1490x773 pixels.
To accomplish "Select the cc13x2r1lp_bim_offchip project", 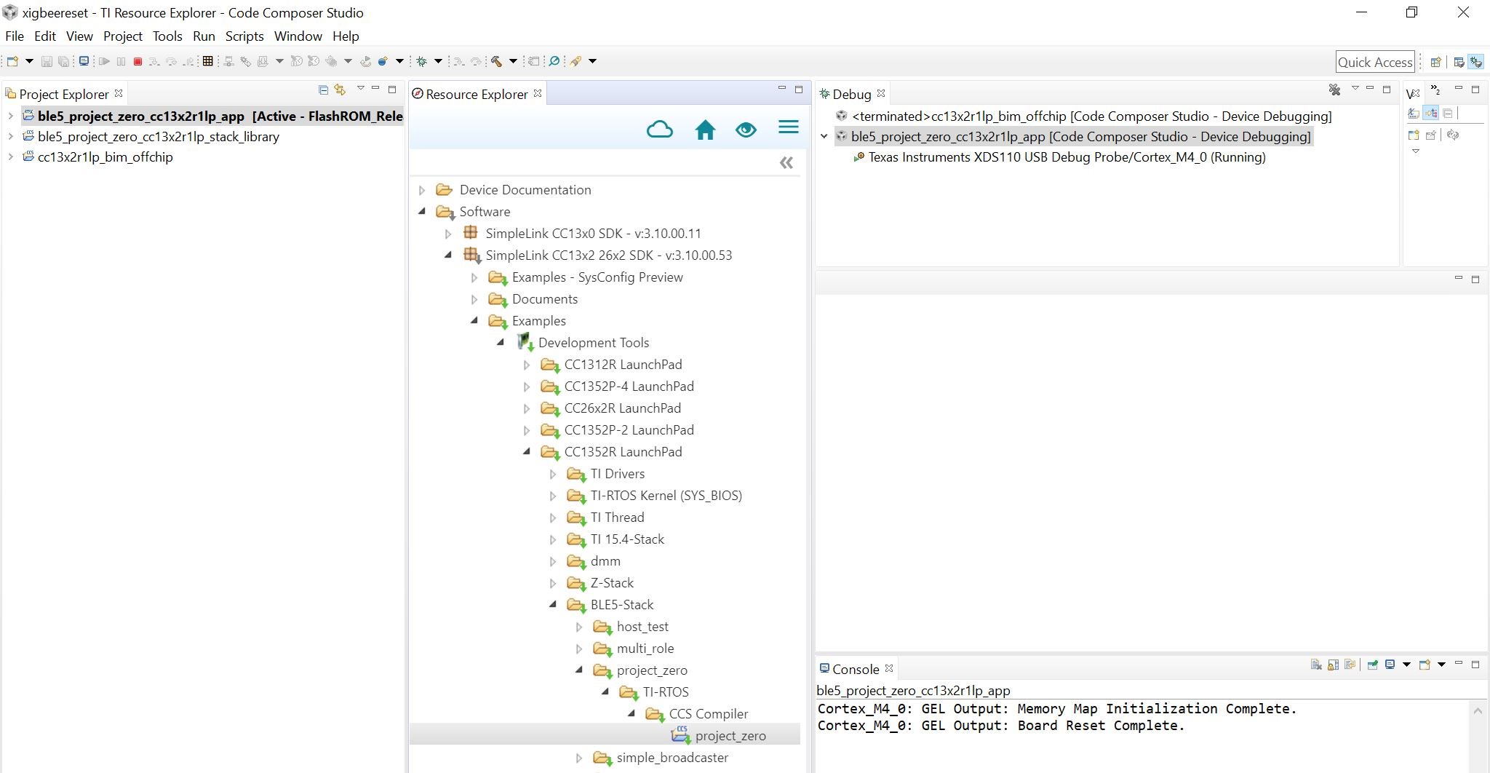I will pyautogui.click(x=105, y=156).
